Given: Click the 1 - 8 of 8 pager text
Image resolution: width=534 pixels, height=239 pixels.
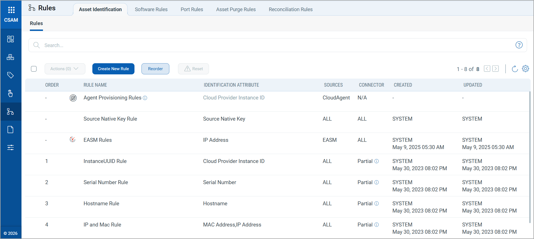Looking at the screenshot, I should (468, 69).
